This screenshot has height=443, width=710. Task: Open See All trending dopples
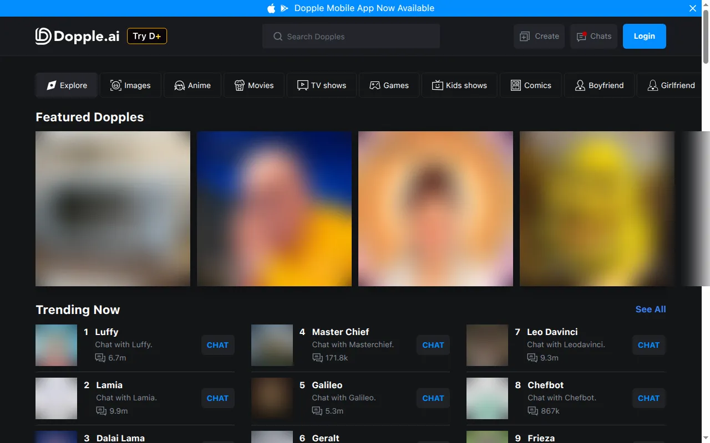click(651, 310)
